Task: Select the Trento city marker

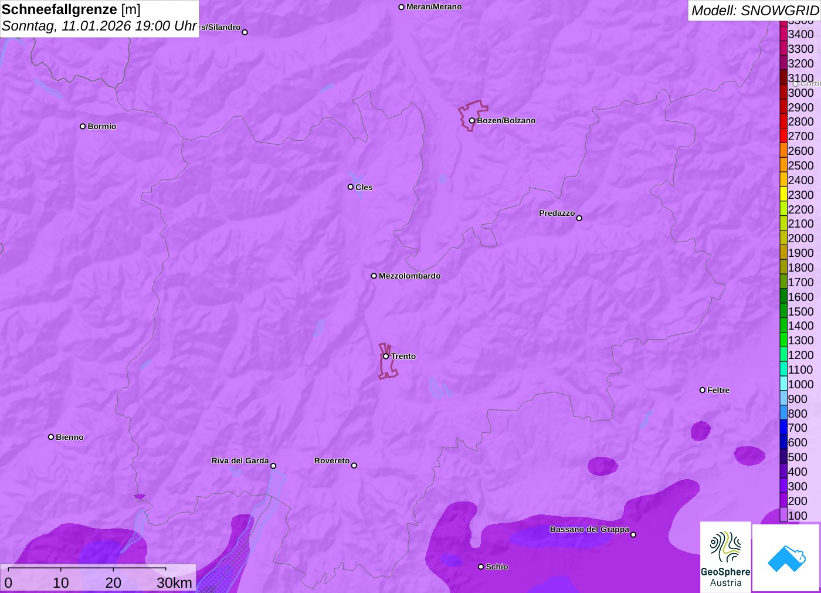Action: (386, 356)
